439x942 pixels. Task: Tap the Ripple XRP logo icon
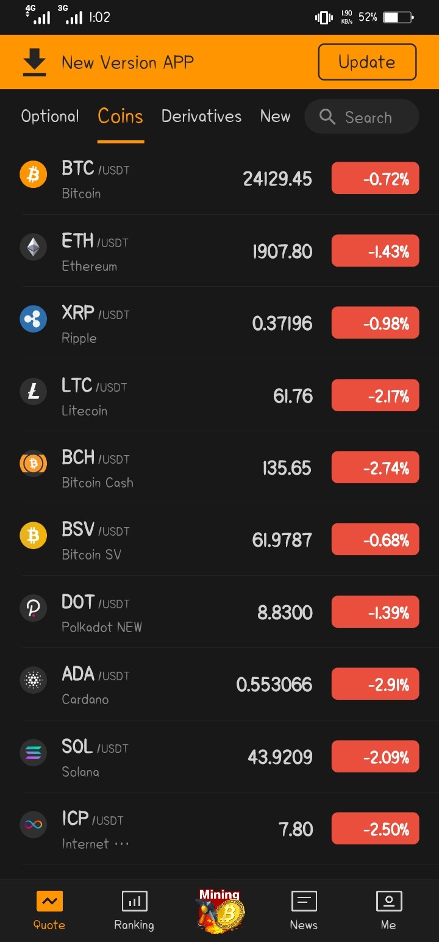click(34, 319)
